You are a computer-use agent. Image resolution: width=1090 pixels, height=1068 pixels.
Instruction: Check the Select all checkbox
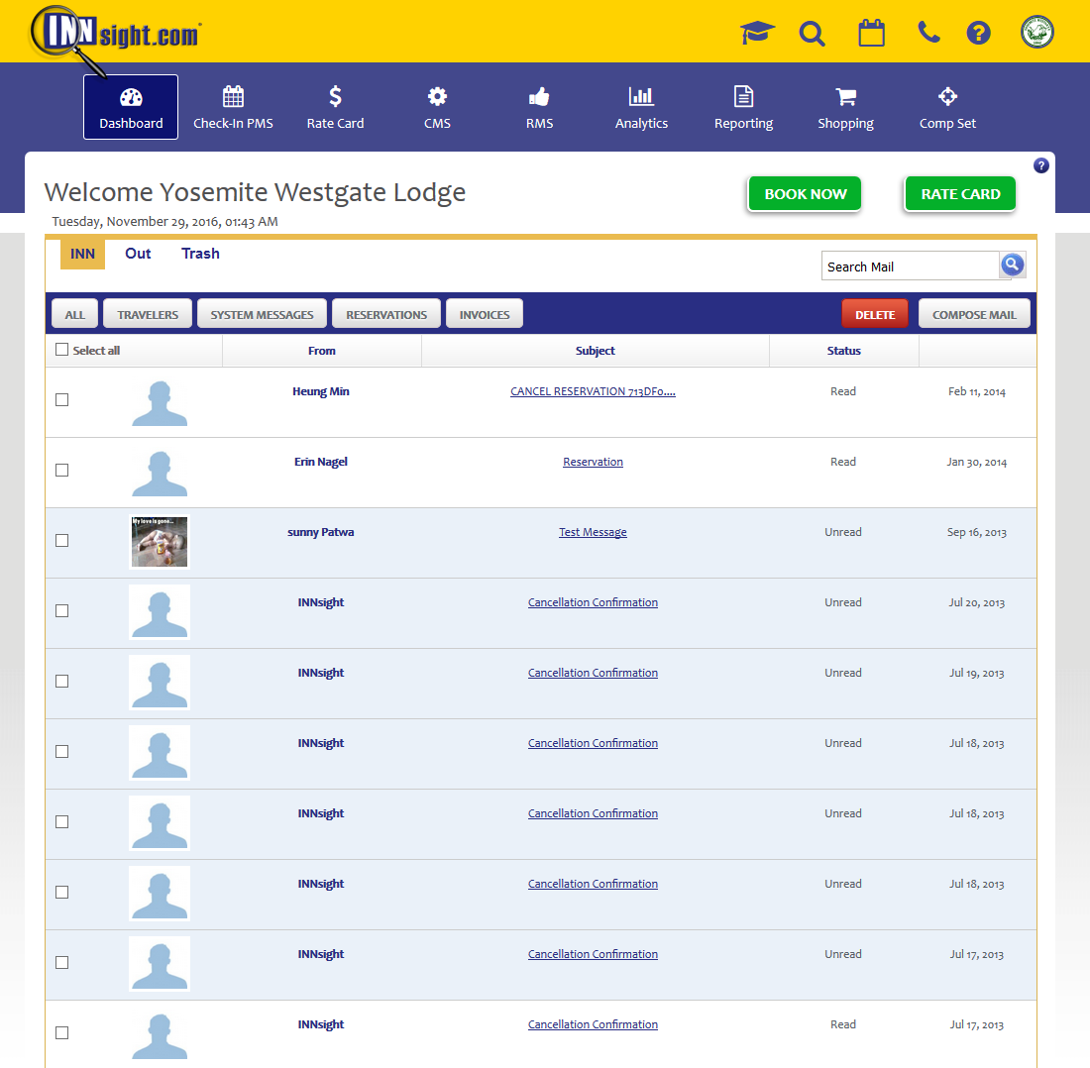61,350
